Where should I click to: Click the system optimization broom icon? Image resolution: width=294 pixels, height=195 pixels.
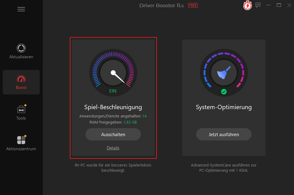[x=224, y=73]
